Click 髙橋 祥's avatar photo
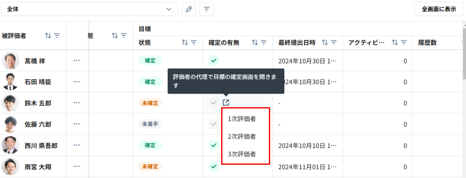The width and height of the screenshot is (466, 178). click(x=10, y=61)
